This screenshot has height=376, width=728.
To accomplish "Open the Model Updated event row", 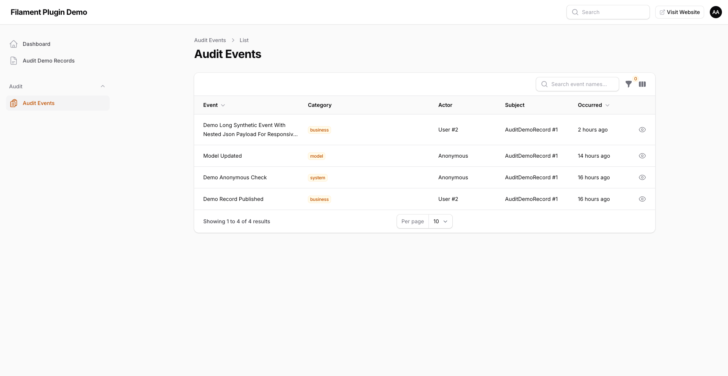I will tap(425, 156).
